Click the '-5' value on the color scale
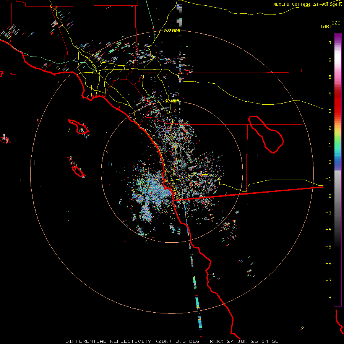344x344 pixels. [x=328, y=247]
